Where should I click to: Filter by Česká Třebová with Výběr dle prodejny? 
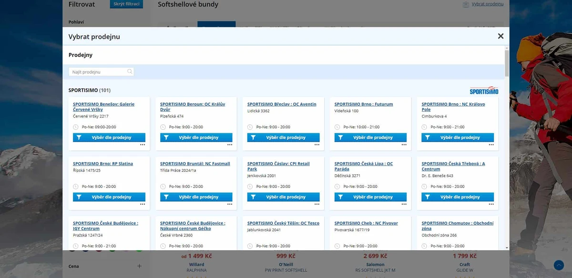coord(458,197)
